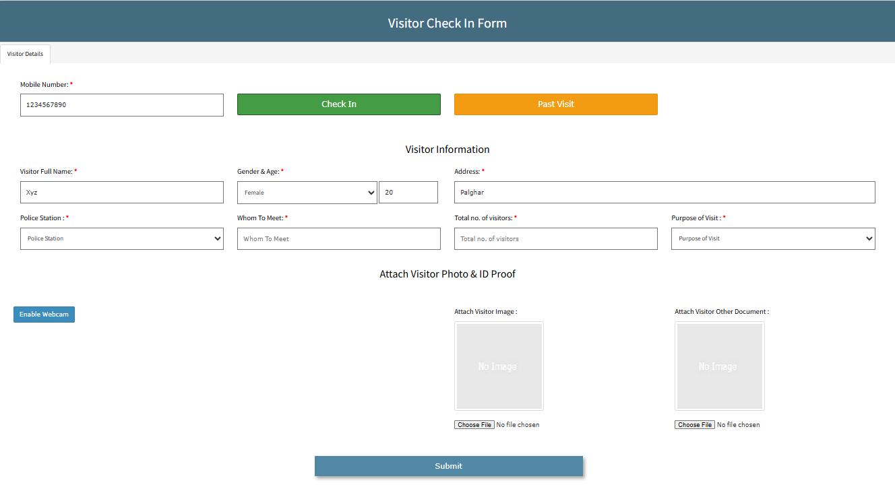
Task: Submit the visitor check in form
Action: point(448,466)
